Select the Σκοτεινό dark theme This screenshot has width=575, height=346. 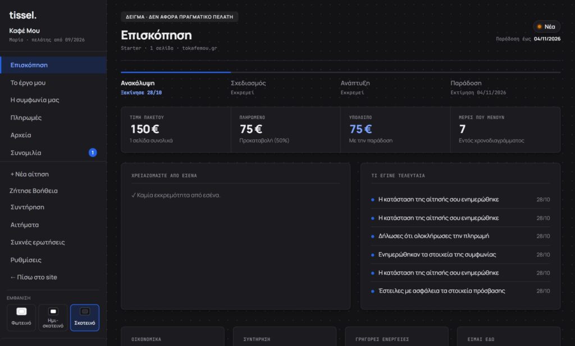[85, 317]
